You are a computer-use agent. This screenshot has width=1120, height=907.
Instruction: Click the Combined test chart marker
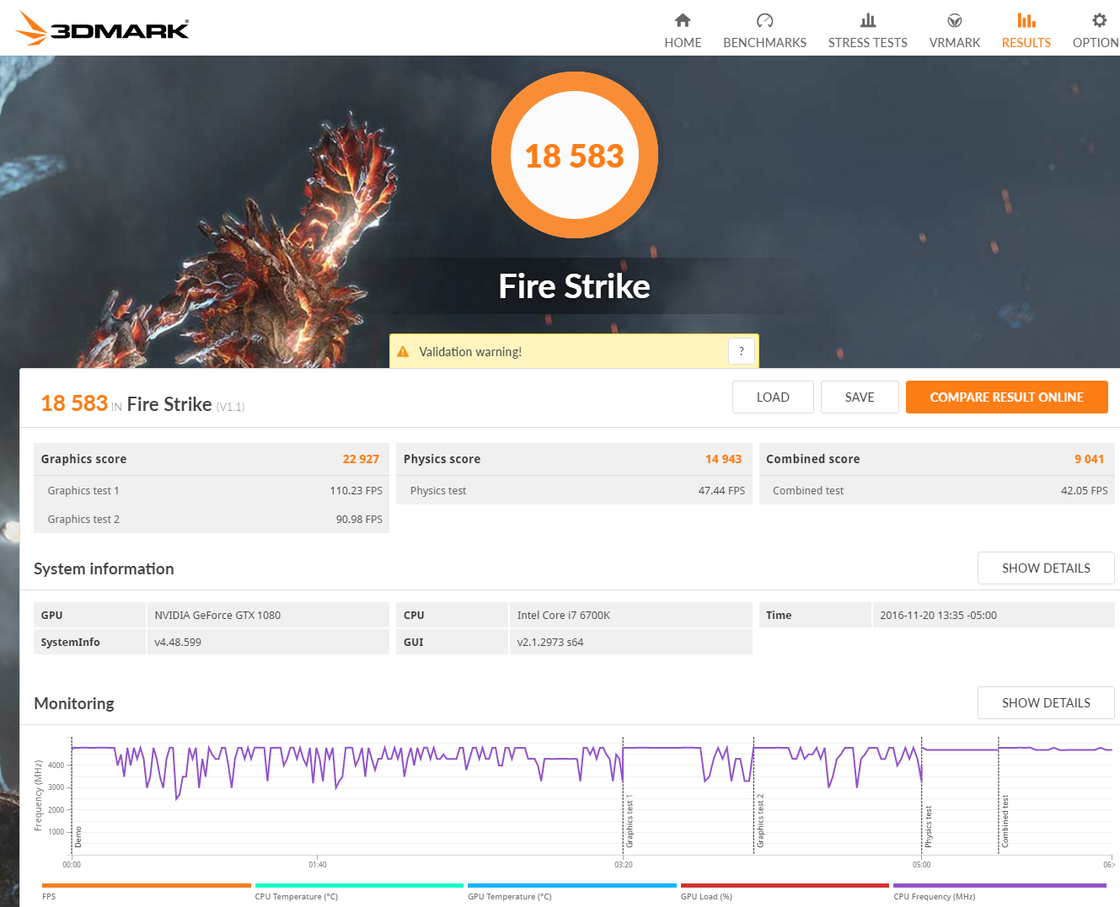point(1005,820)
